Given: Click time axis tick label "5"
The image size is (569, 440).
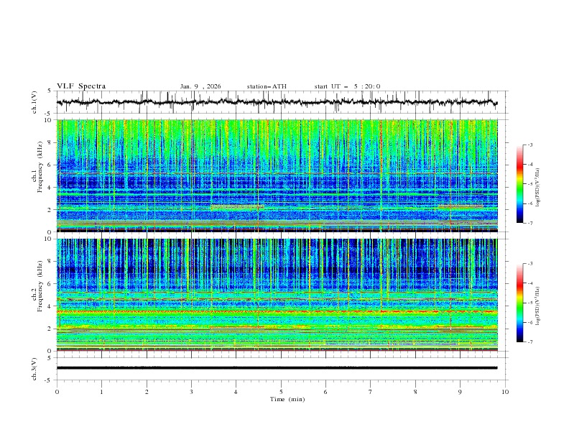Looking at the screenshot, I should (281, 392).
